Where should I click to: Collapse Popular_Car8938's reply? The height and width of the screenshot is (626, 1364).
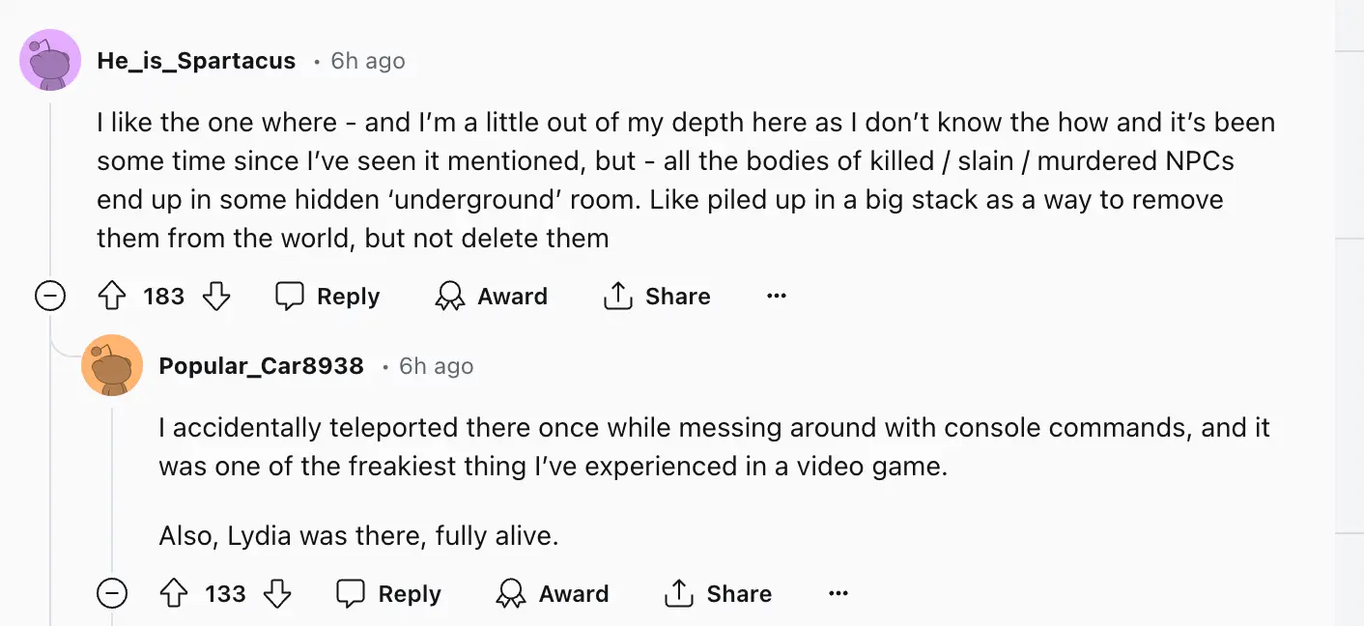[112, 594]
